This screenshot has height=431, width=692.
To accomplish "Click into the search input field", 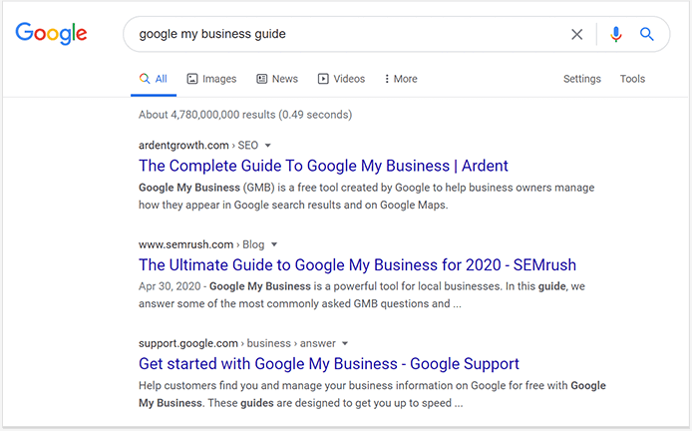I will pyautogui.click(x=349, y=34).
